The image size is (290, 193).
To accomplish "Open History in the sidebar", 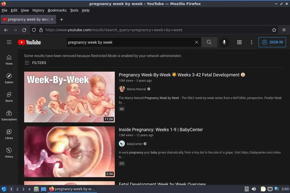I will point(9,153).
